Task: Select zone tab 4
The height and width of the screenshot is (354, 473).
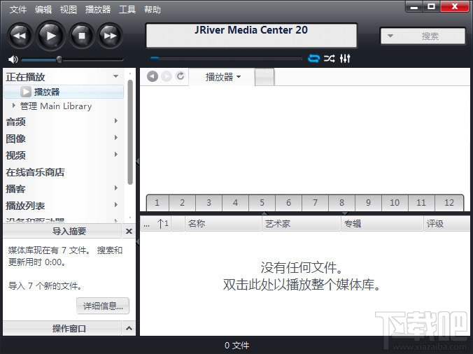Action: [x=235, y=203]
